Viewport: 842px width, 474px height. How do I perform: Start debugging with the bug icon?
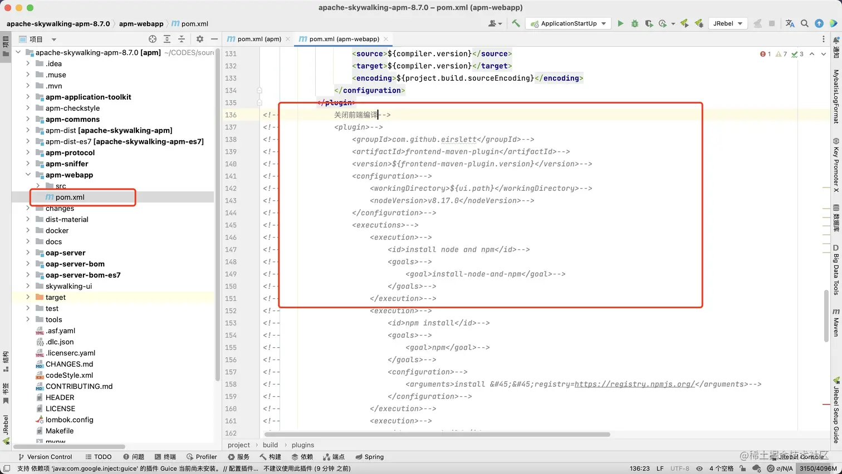pyautogui.click(x=635, y=23)
